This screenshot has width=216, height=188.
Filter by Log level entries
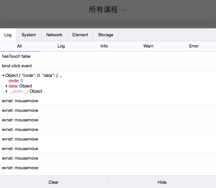coord(61,46)
